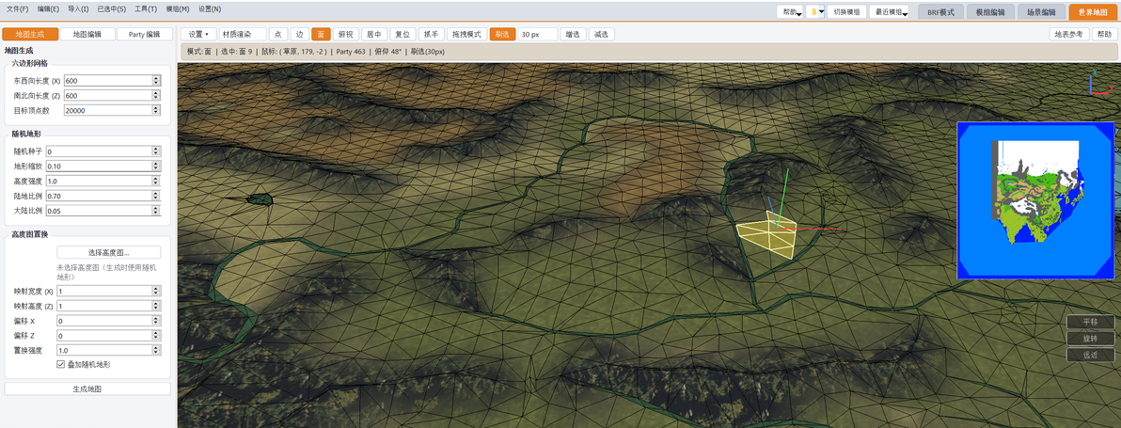Toggle the 面 face mode button

click(x=321, y=34)
